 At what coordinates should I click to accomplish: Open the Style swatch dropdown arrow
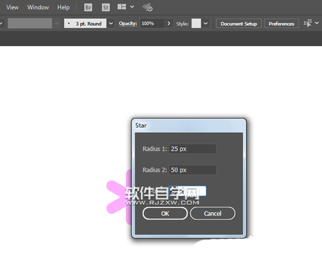coord(206,24)
